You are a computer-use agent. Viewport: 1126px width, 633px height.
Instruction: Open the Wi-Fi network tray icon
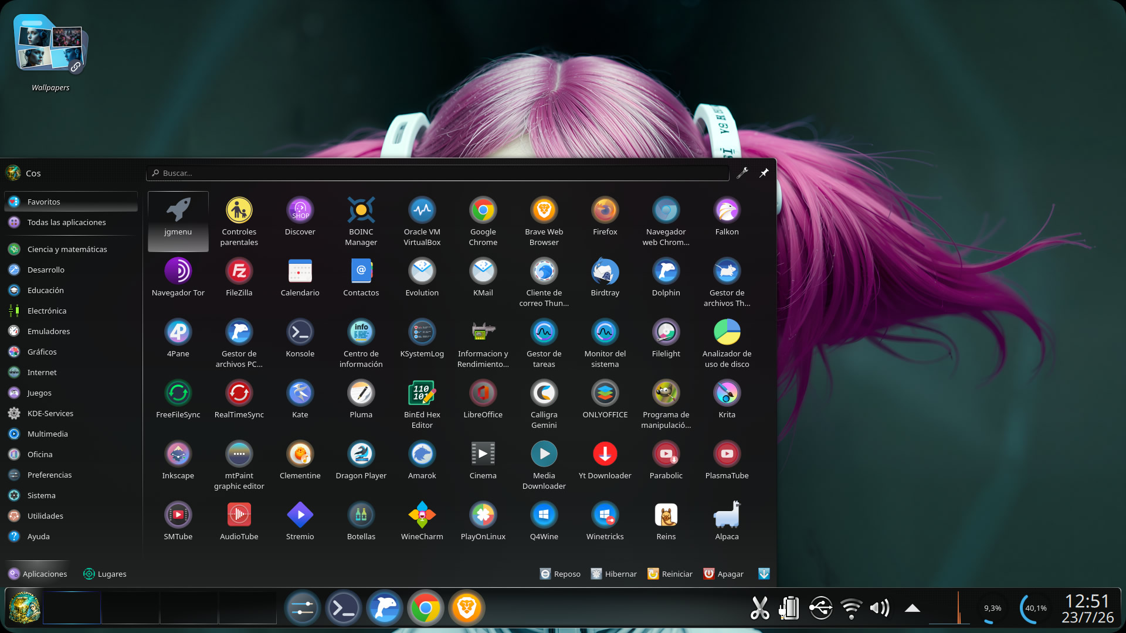pos(851,608)
